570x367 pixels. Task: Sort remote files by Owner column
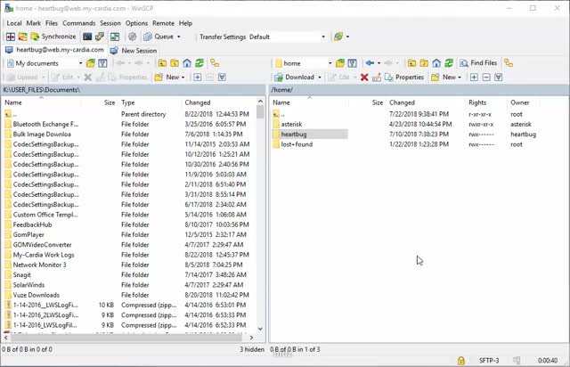[x=523, y=102]
